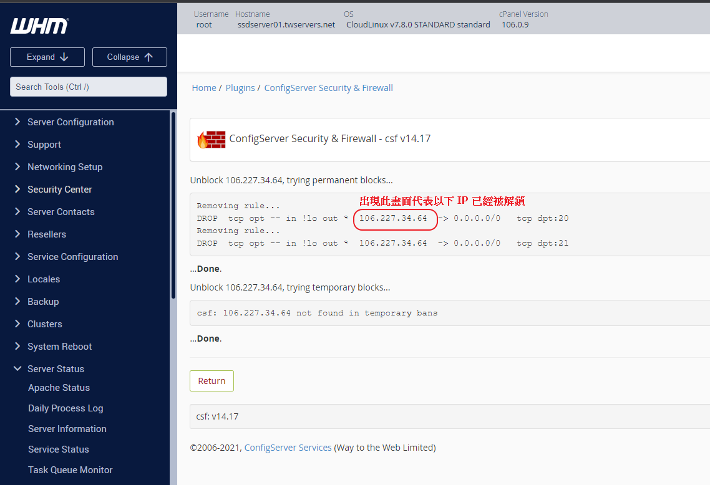This screenshot has height=485, width=710.
Task: Click the sidebar vertical scrollbar
Action: (x=173, y=206)
